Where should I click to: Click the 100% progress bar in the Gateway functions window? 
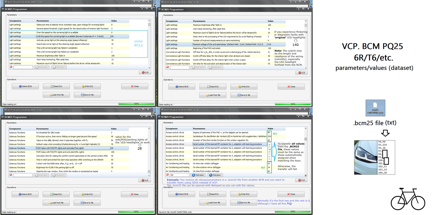pos(136,212)
